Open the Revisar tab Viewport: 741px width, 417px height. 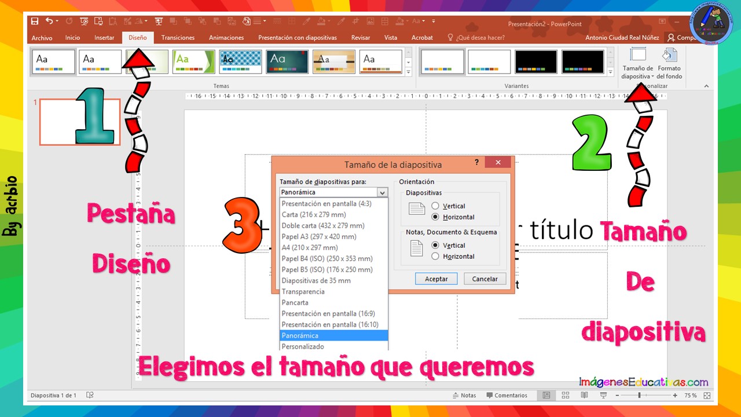coord(361,38)
